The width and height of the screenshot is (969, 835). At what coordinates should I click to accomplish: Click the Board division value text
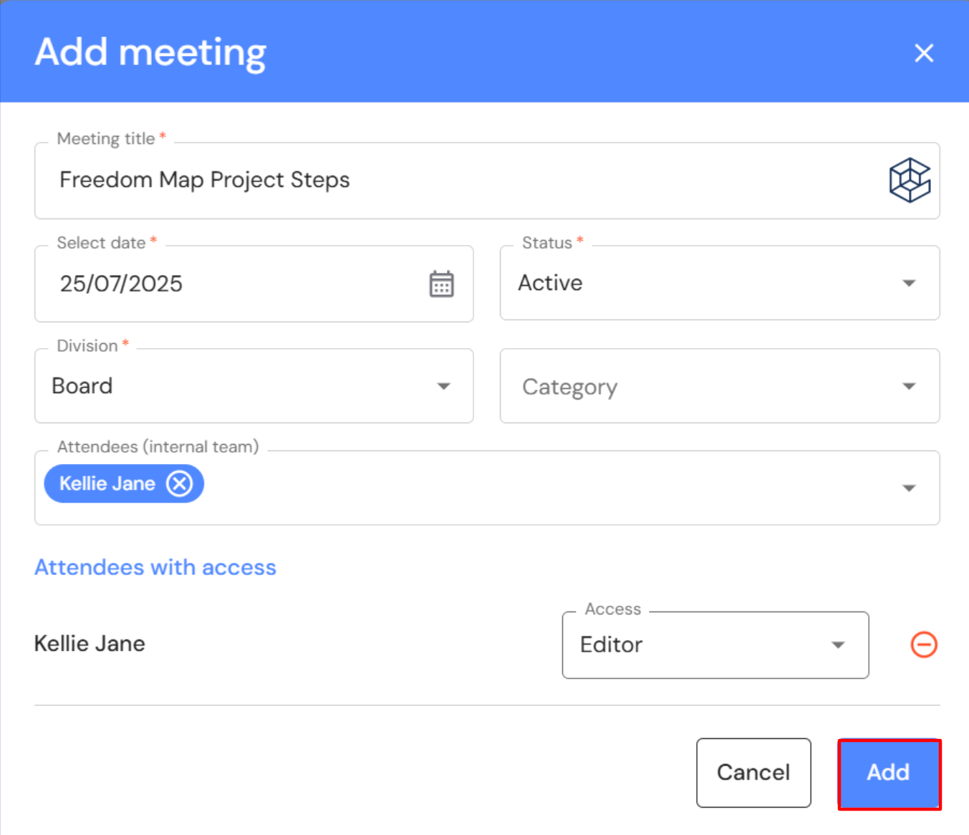pos(82,386)
